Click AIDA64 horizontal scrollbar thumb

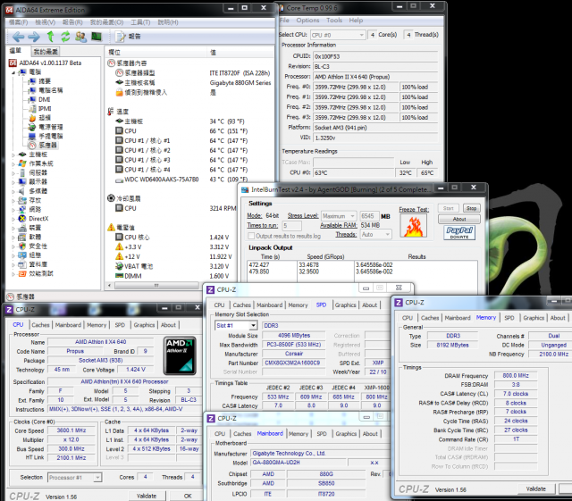click(156, 286)
